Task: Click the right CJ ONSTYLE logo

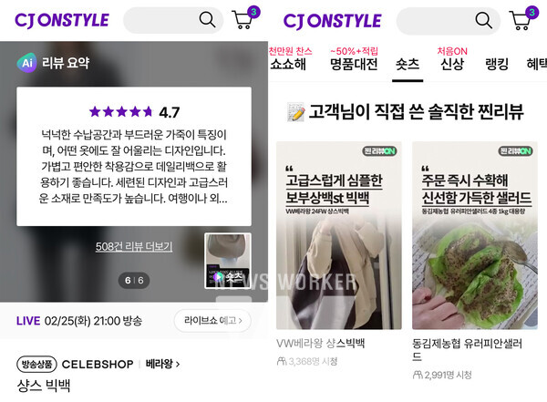Action: 332,21
